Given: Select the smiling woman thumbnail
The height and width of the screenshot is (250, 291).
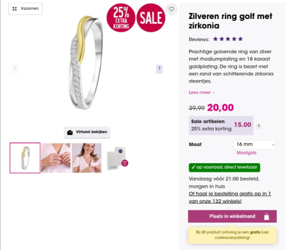Looking at the screenshot, I should click(x=86, y=158).
